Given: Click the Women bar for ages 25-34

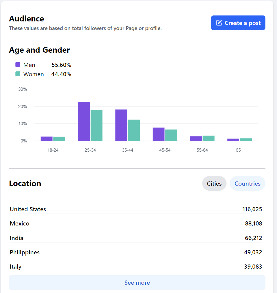Looking at the screenshot, I should [96, 126].
